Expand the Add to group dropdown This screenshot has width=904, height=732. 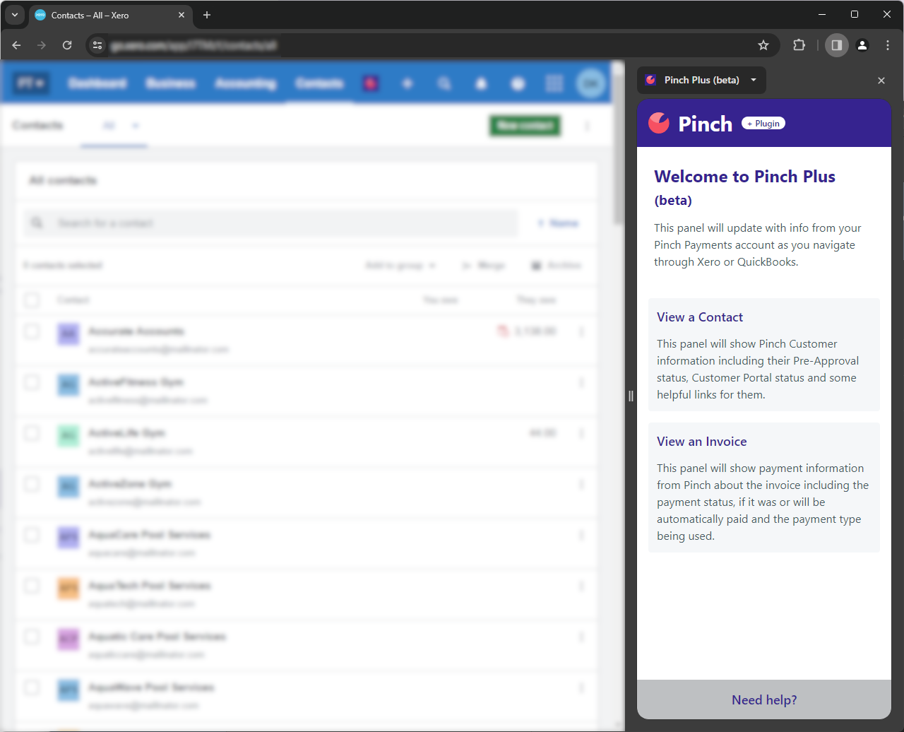click(400, 265)
